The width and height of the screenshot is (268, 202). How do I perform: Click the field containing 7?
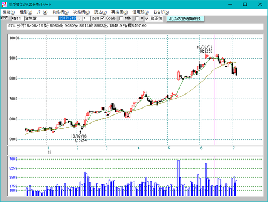[86, 18]
